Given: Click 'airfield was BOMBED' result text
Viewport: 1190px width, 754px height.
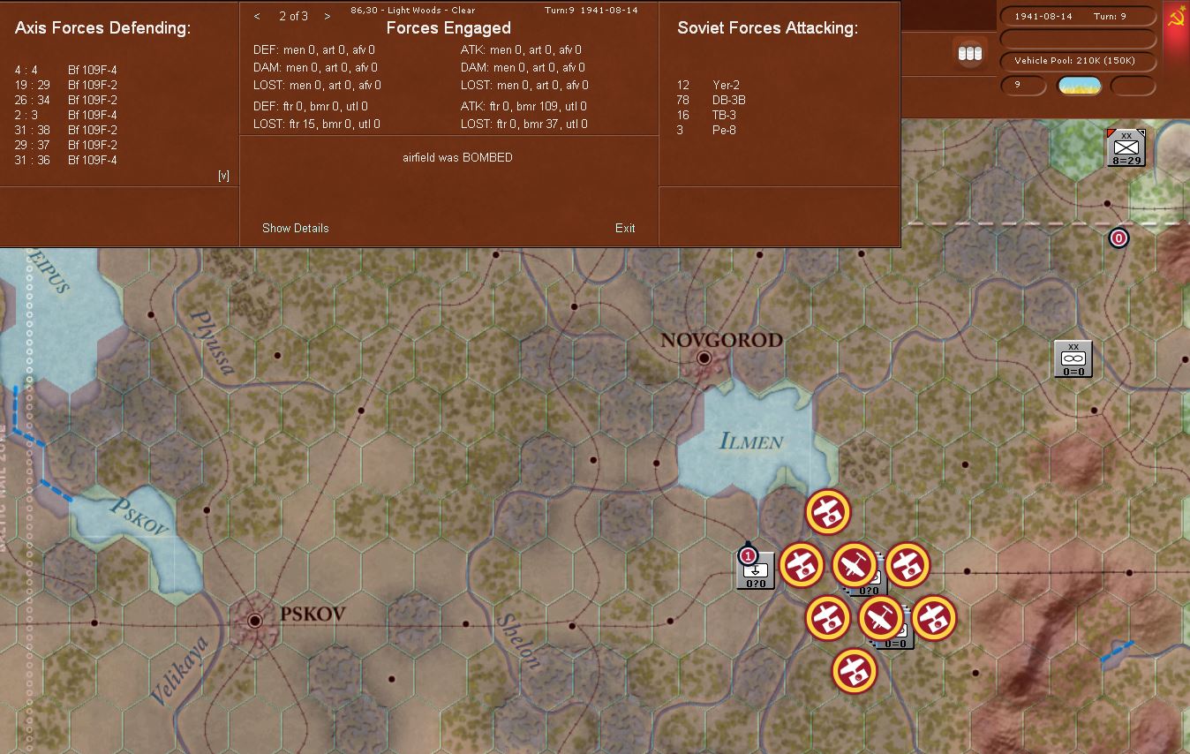Looking at the screenshot, I should [x=457, y=157].
